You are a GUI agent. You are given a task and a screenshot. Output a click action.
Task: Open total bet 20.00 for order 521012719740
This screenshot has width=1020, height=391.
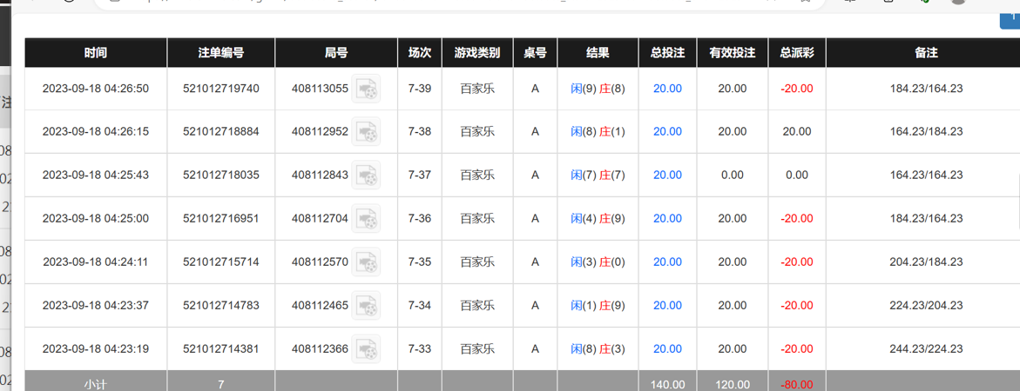click(x=667, y=89)
